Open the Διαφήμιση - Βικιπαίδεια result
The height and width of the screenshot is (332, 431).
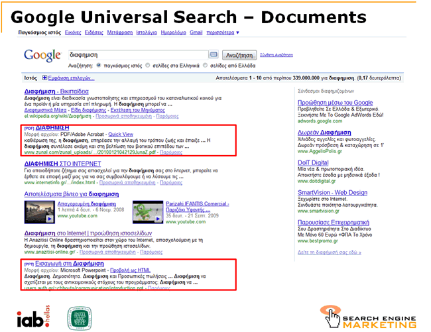point(56,91)
